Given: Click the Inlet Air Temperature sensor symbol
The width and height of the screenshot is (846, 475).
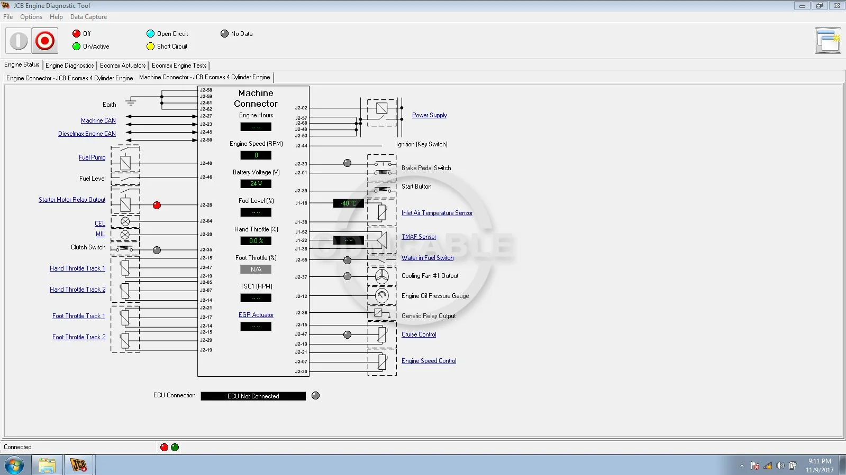Looking at the screenshot, I should coord(382,212).
